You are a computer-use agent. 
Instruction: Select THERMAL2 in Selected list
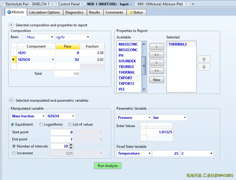coord(181,44)
